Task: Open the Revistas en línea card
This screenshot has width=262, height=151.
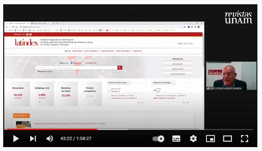Action: pyautogui.click(x=68, y=94)
